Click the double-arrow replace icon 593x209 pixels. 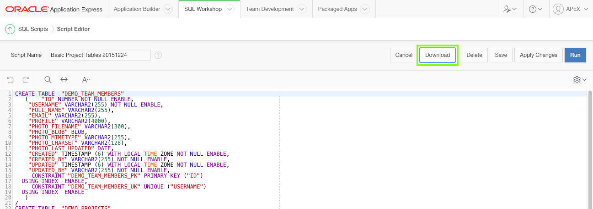click(64, 80)
